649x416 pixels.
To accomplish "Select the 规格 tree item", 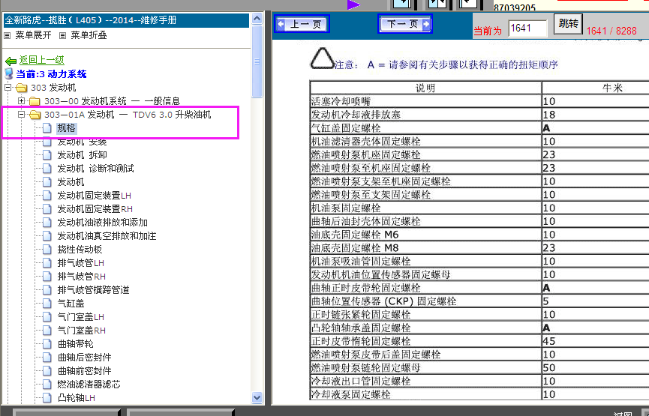I will [66, 128].
